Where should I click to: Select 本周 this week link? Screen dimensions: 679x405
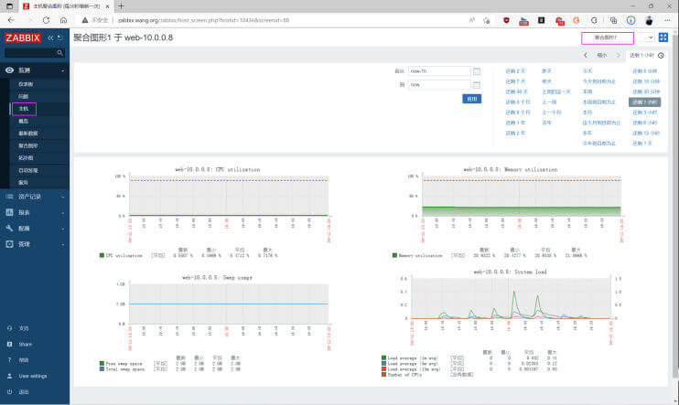(x=587, y=91)
